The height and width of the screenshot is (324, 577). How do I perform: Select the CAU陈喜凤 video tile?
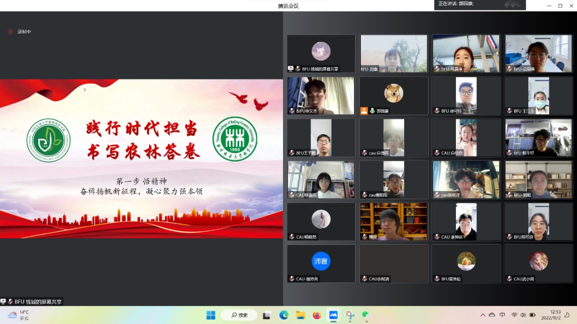[x=321, y=180]
